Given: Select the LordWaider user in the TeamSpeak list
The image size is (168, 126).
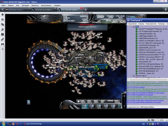Looking at the screenshot, I should click(151, 41).
